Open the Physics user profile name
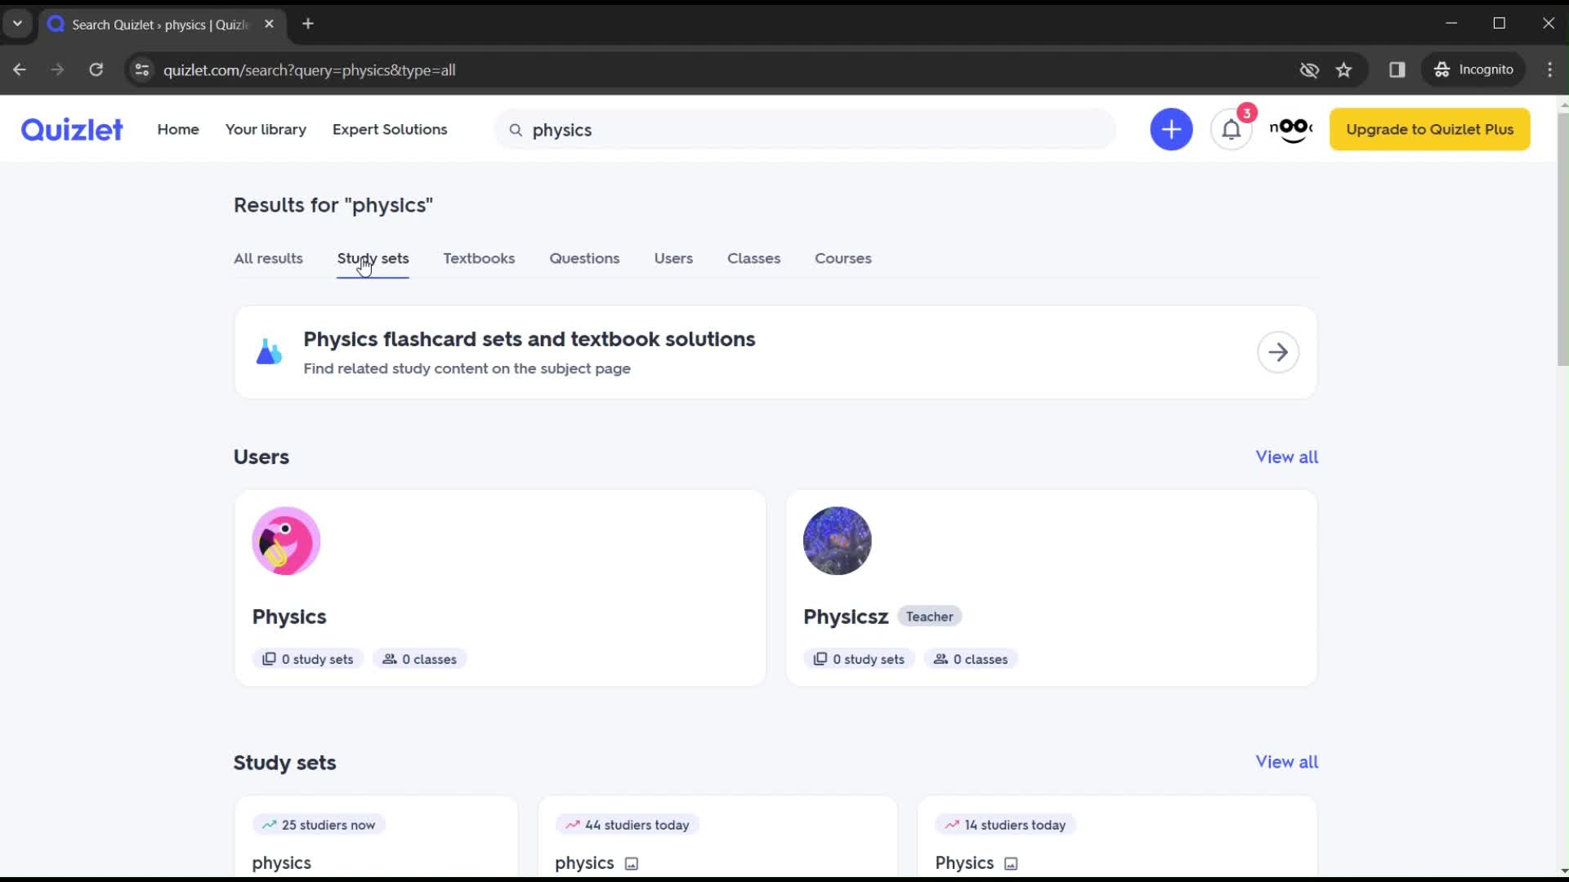Viewport: 1569px width, 882px height. pyautogui.click(x=289, y=617)
